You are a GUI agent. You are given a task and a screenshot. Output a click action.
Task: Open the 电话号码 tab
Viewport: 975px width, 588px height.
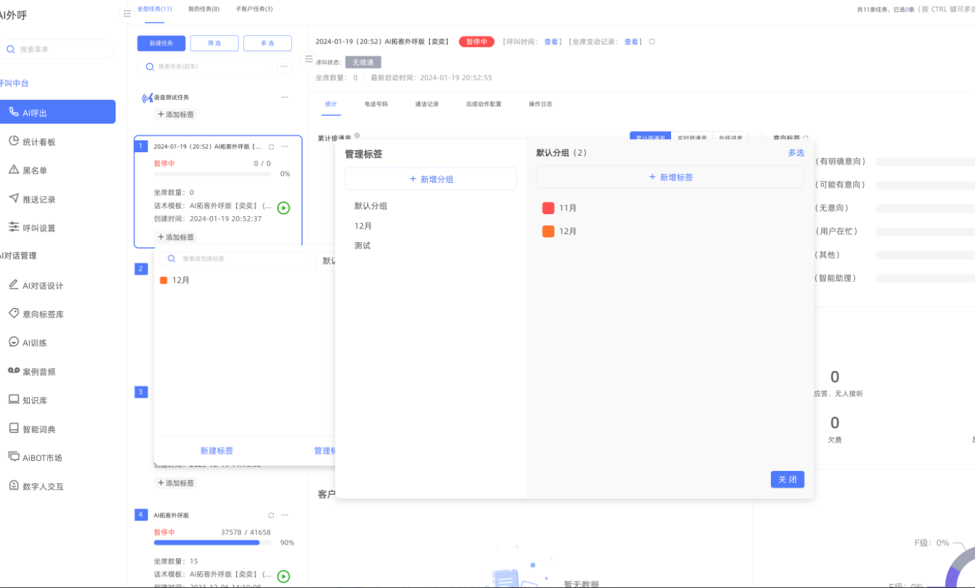tap(376, 104)
